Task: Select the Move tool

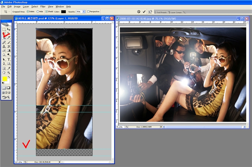Action: [x=9, y=29]
